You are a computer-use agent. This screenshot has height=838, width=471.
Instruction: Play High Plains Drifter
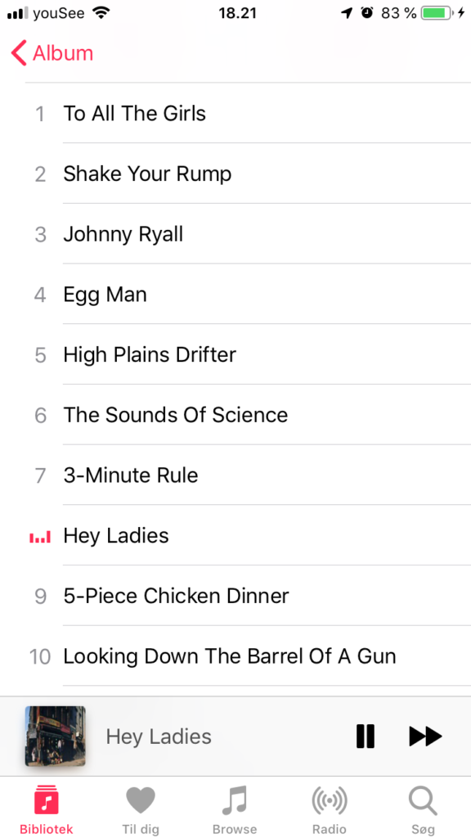click(x=248, y=355)
